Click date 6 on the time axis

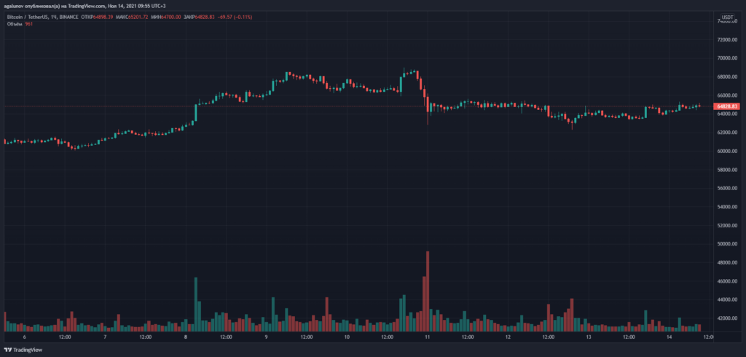click(25, 337)
